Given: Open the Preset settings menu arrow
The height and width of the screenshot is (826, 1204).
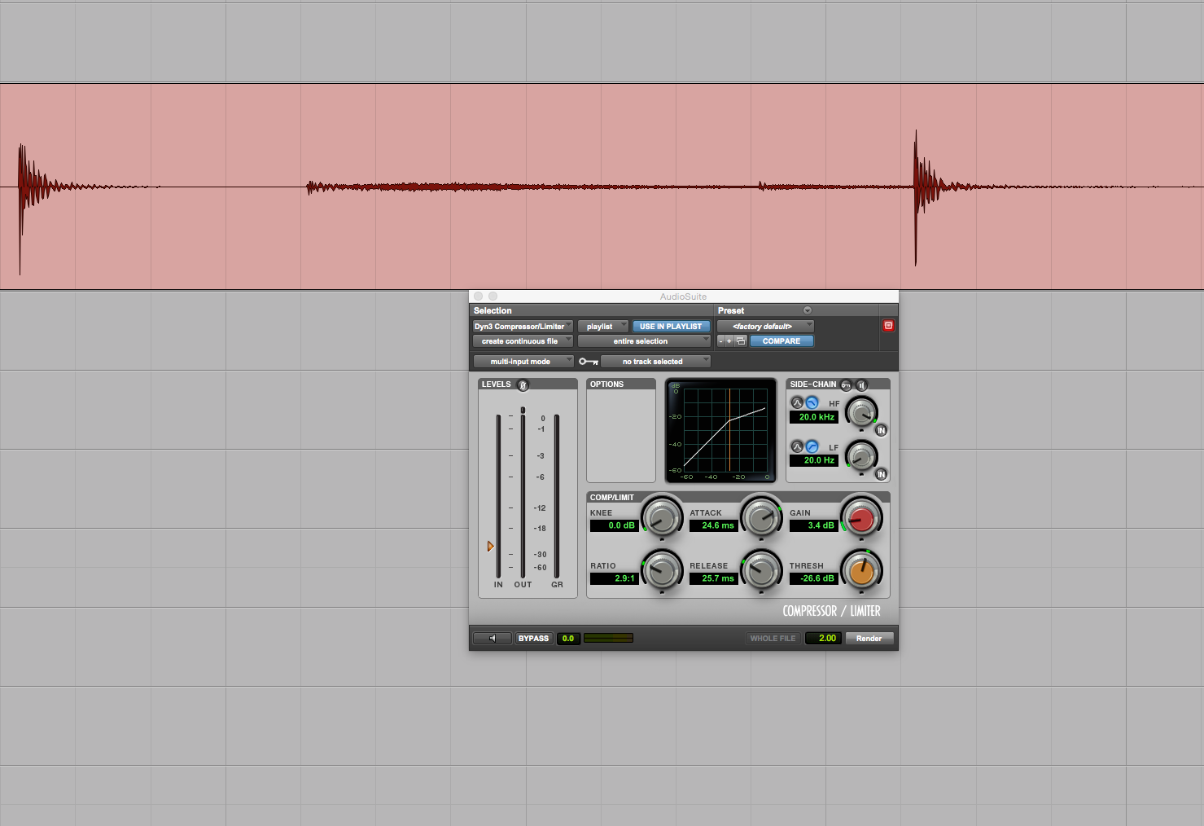Looking at the screenshot, I should click(x=808, y=310).
